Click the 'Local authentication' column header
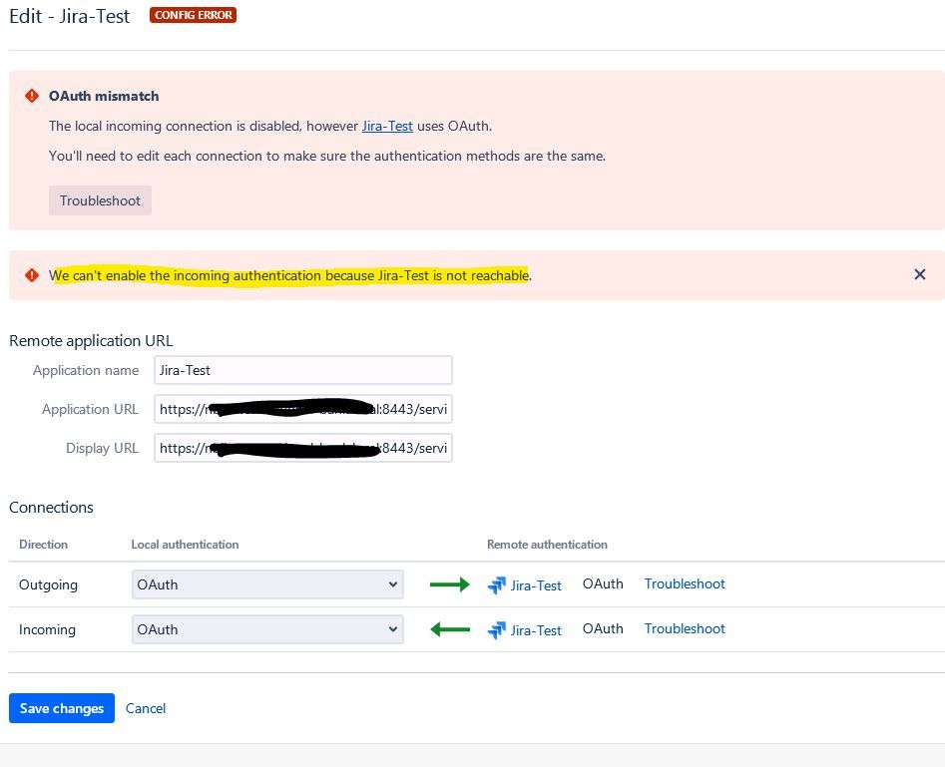The width and height of the screenshot is (945, 767). click(185, 544)
